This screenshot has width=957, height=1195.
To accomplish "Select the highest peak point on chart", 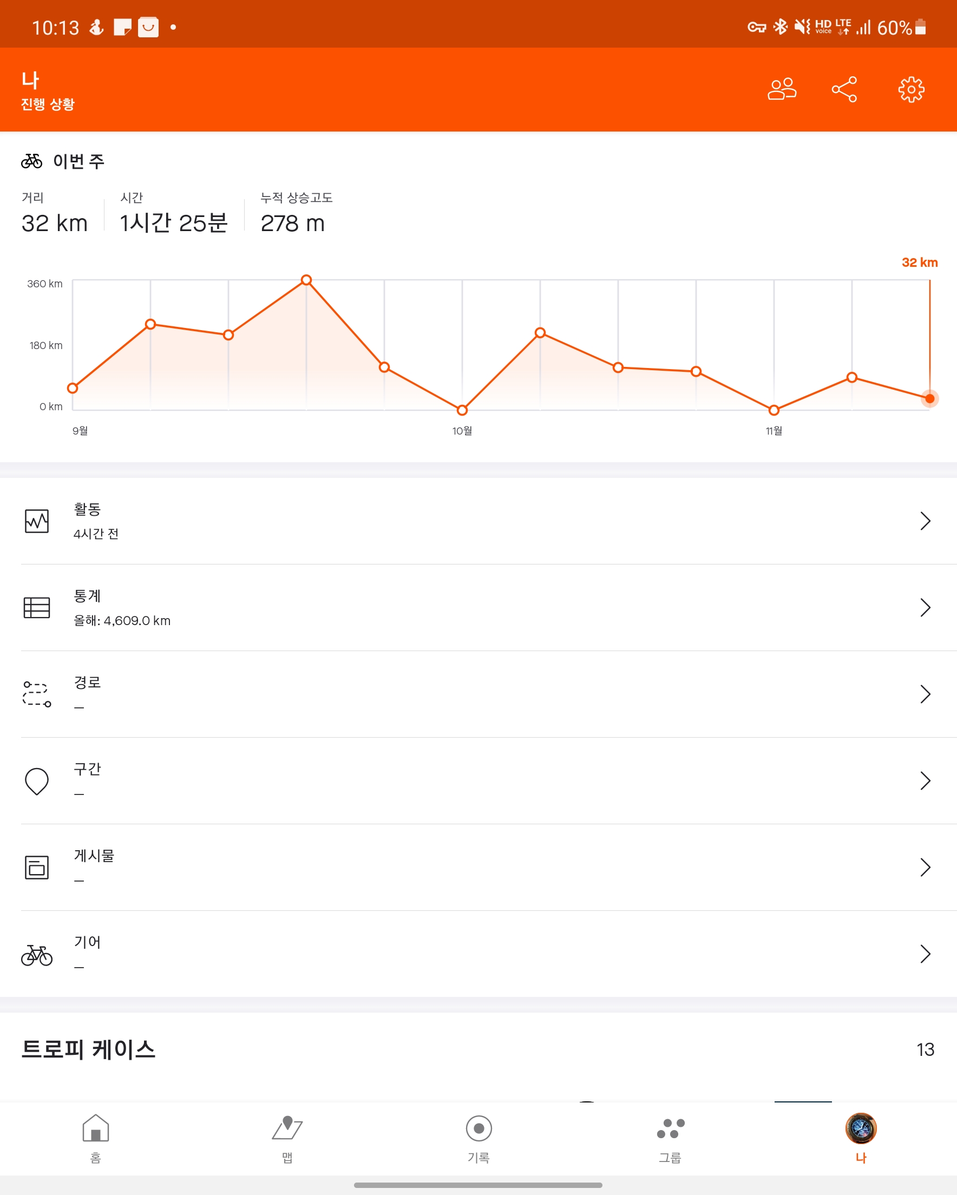I will [306, 280].
